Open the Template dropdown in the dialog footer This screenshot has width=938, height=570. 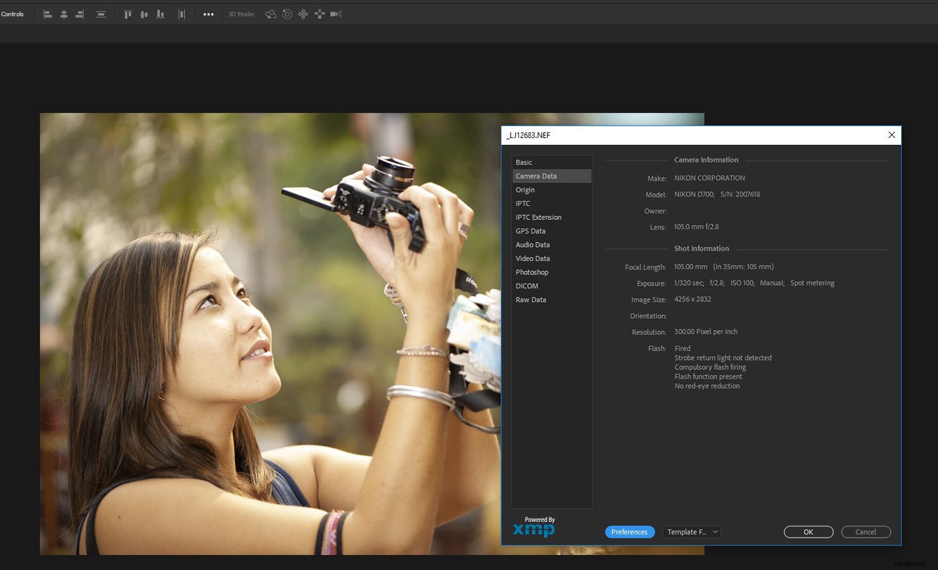(691, 532)
